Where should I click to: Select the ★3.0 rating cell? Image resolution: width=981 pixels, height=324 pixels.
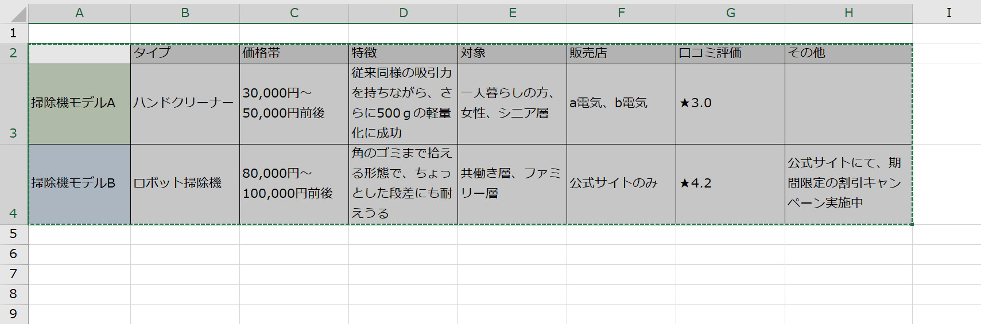pos(730,104)
